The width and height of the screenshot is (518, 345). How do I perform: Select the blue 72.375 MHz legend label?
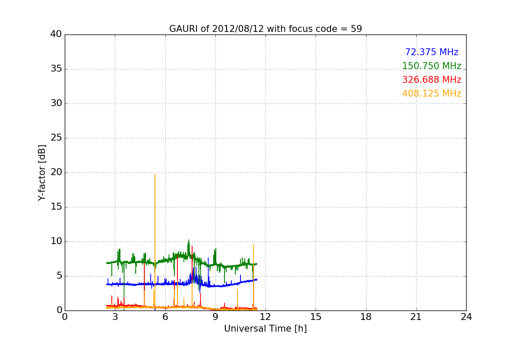click(x=432, y=53)
